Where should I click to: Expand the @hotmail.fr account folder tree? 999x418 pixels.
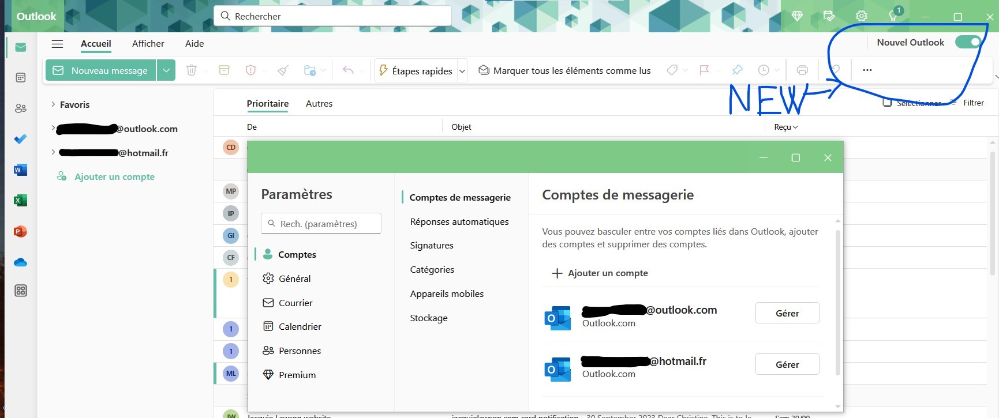click(53, 152)
